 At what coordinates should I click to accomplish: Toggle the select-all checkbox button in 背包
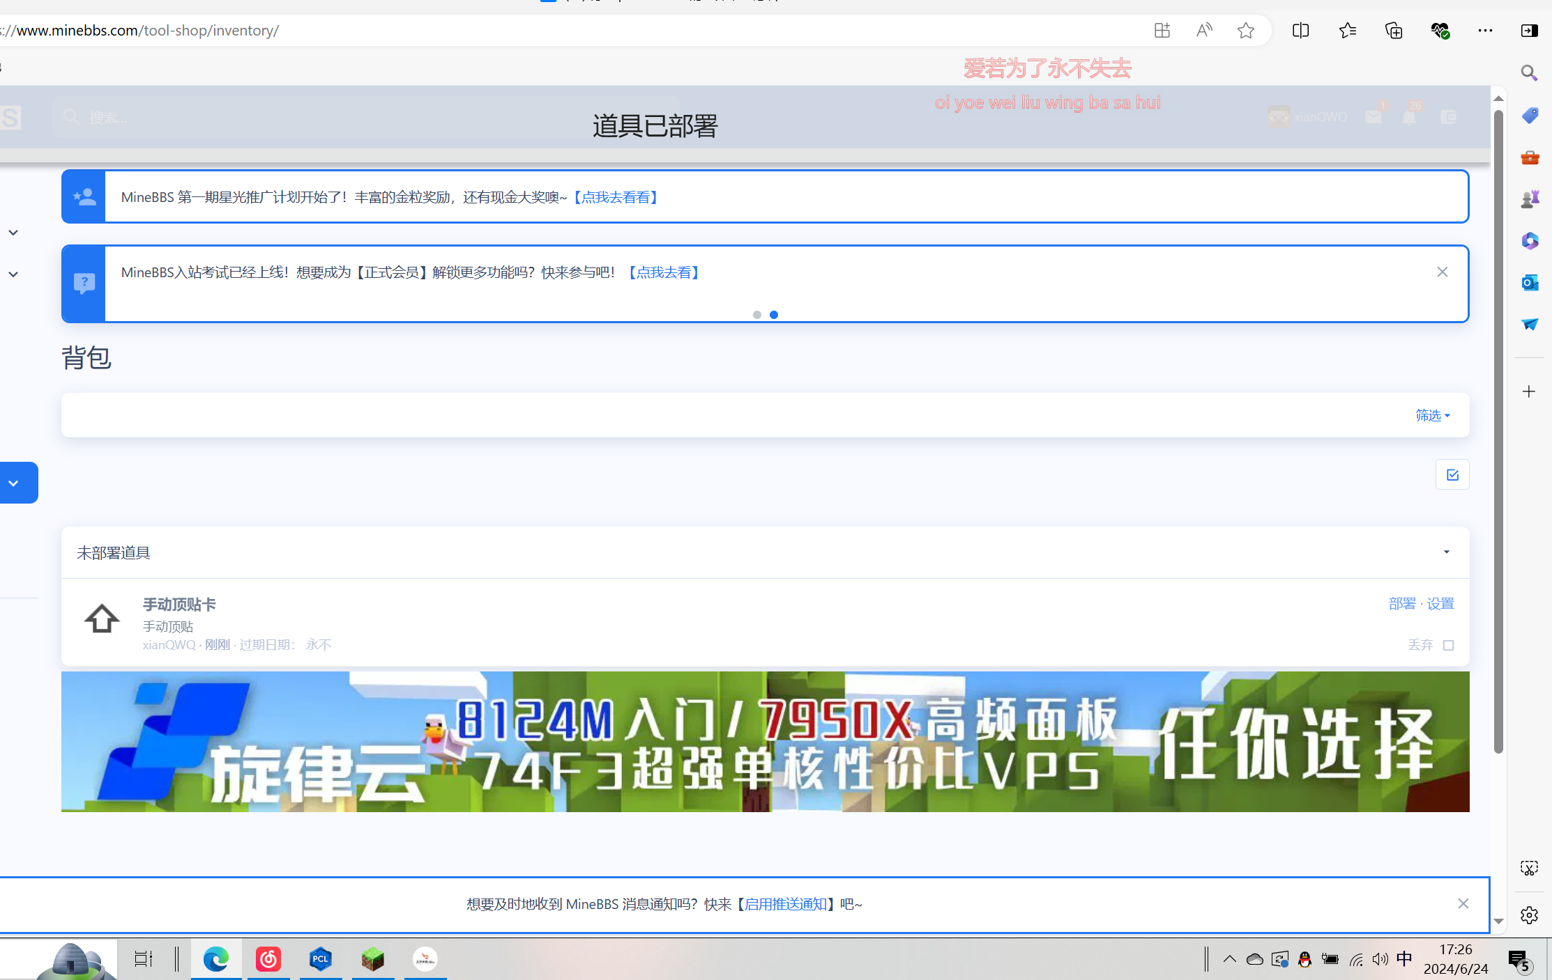(x=1452, y=474)
